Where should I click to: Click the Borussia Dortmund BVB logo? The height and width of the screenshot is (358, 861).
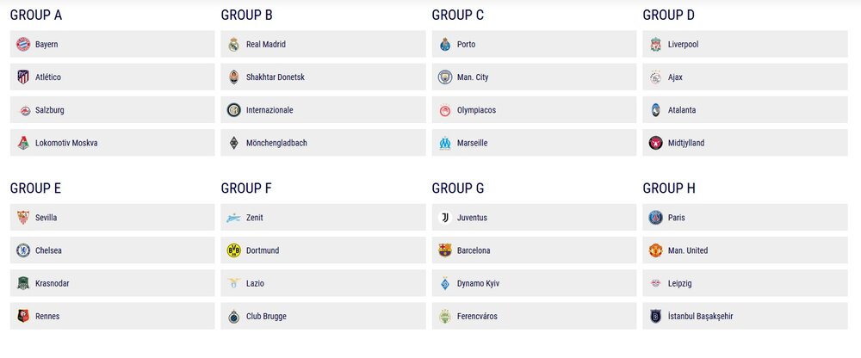pyautogui.click(x=234, y=251)
